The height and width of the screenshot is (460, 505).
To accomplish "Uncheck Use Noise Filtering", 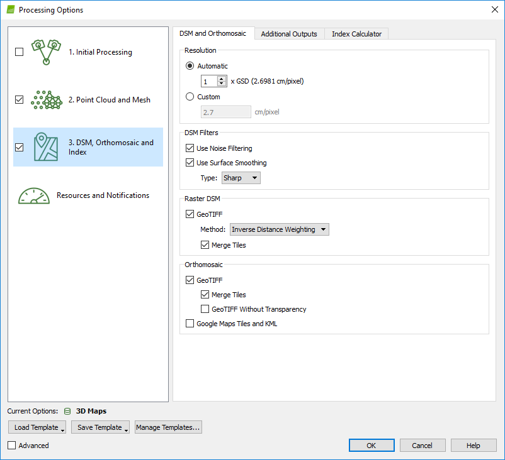I will click(x=190, y=148).
